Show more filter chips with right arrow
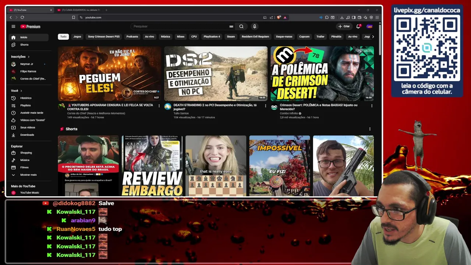Image resolution: width=471 pixels, height=265 pixels. coord(373,36)
